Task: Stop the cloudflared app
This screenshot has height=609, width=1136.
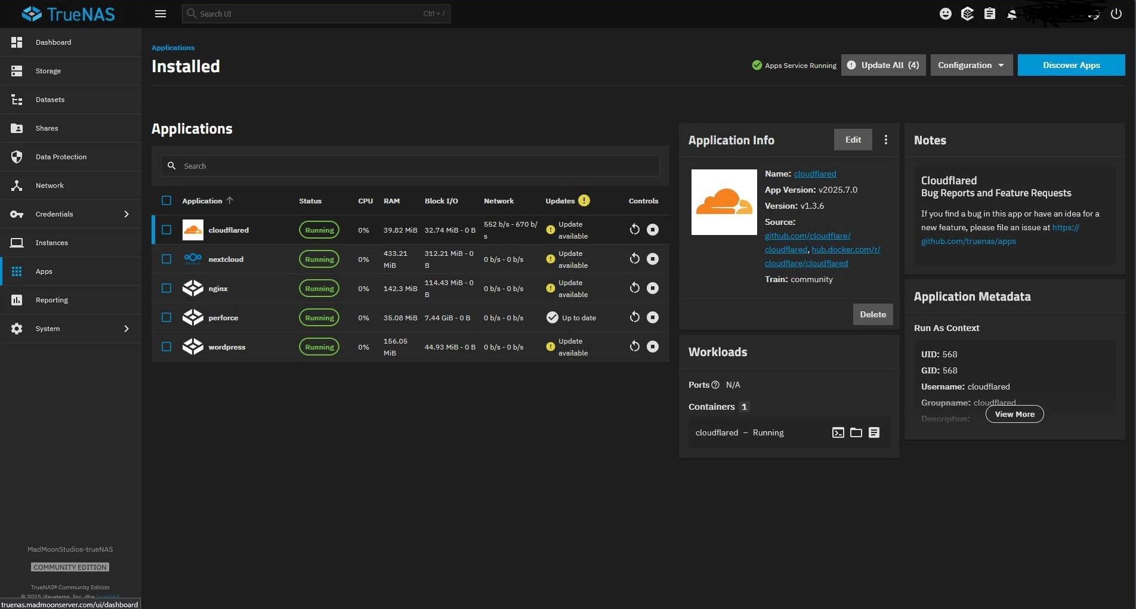Action: coord(653,230)
